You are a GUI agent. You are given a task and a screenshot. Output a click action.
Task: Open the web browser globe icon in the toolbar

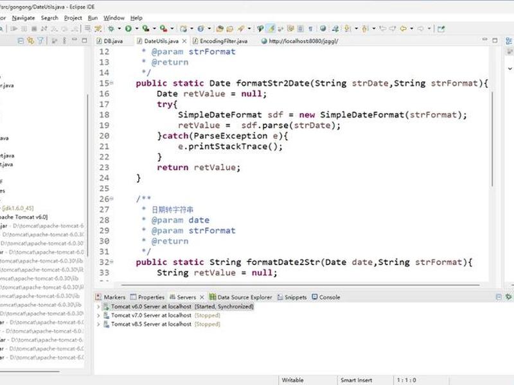click(323, 28)
